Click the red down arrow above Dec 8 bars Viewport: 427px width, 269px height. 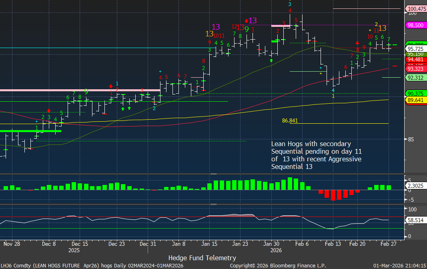tap(48, 110)
